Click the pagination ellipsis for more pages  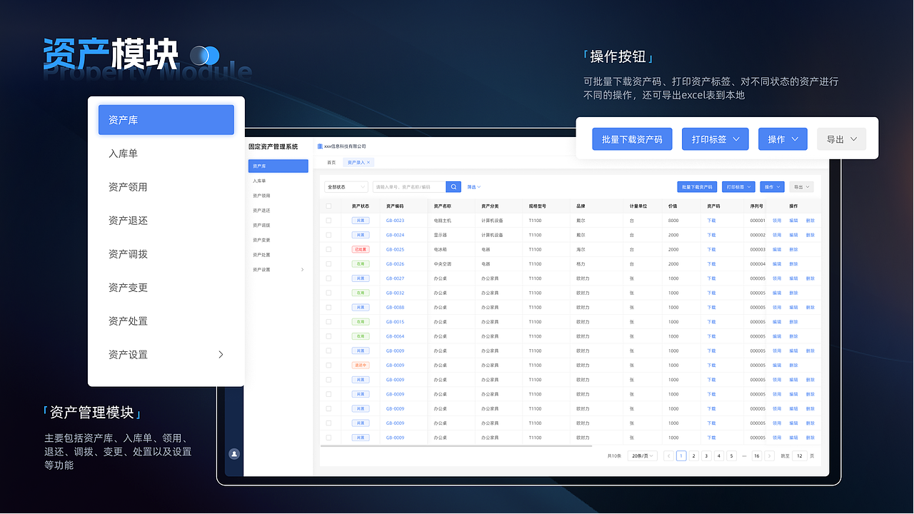point(744,455)
